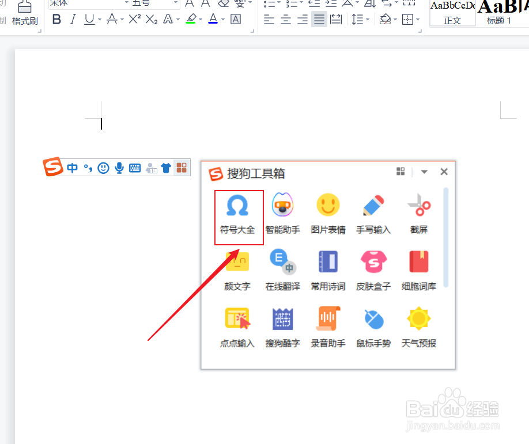Align text left
529x444 pixels.
269,20
